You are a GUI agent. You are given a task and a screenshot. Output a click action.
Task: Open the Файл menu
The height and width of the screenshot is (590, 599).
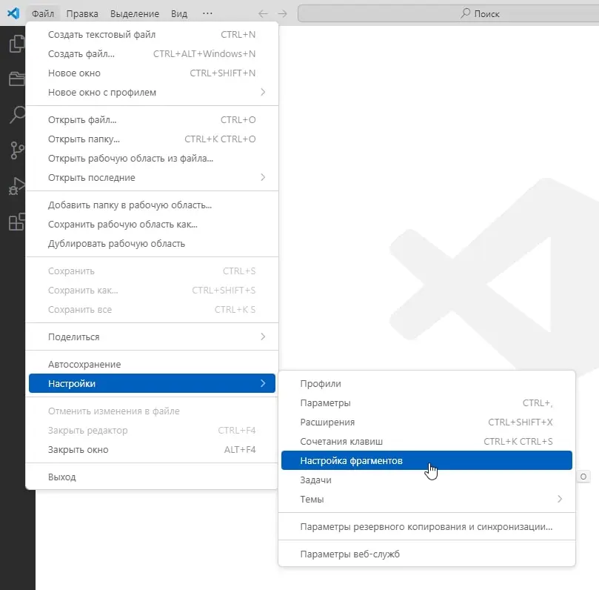pos(43,13)
